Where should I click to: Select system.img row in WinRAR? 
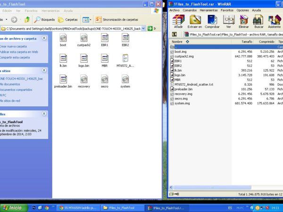tap(226, 103)
